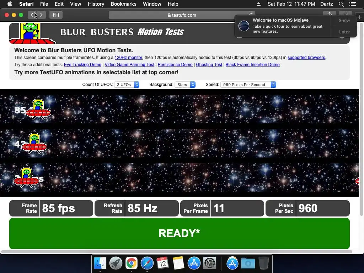364x273 pixels.
Task: Open Launchpad rocket in the Dock
Action: click(116, 263)
